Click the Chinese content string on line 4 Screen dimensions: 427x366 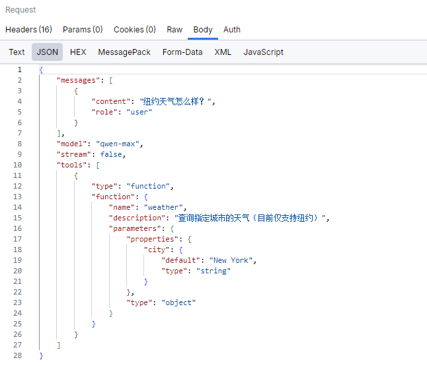click(x=176, y=101)
